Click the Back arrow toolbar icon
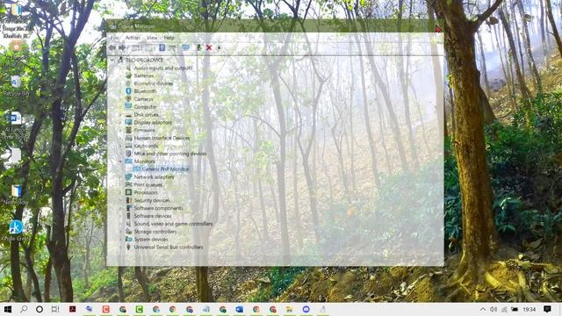This screenshot has width=562, height=316. point(112,47)
